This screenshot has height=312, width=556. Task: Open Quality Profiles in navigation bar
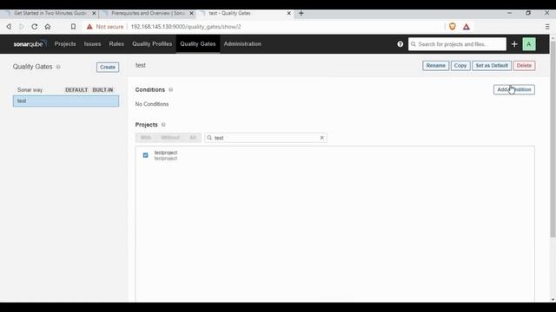[x=152, y=44]
